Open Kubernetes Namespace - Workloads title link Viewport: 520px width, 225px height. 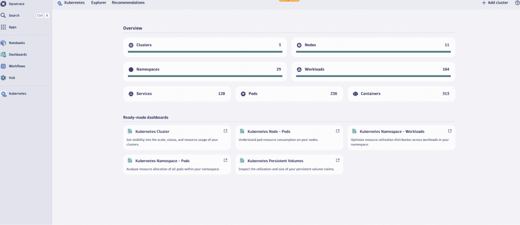click(392, 132)
